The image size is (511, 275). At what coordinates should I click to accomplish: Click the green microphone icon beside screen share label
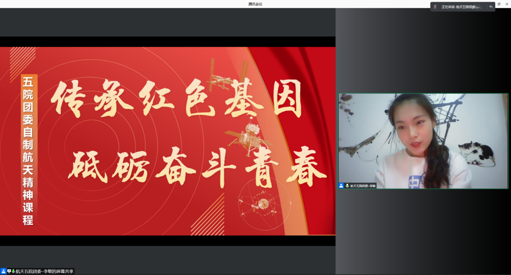13,271
